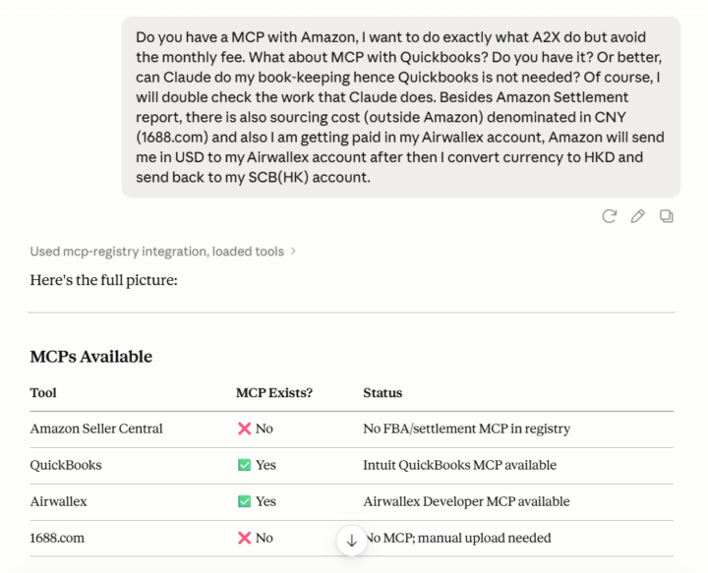This screenshot has width=708, height=573.
Task: Select the '1688.com' table cell
Action: [x=57, y=538]
